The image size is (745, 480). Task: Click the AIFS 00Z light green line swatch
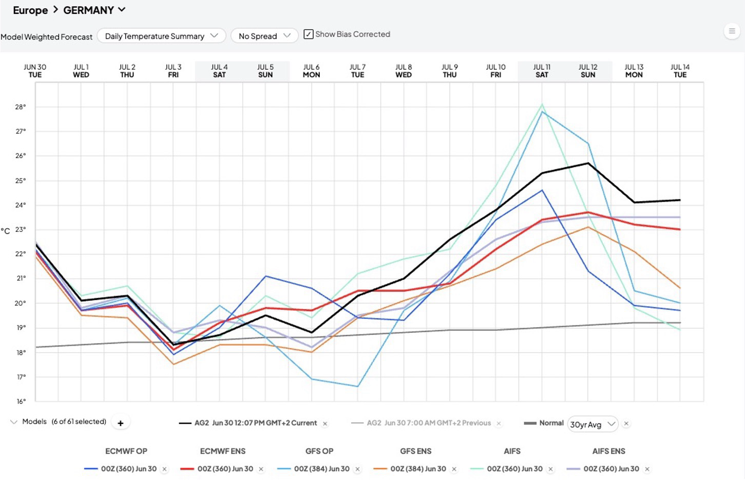(x=476, y=469)
